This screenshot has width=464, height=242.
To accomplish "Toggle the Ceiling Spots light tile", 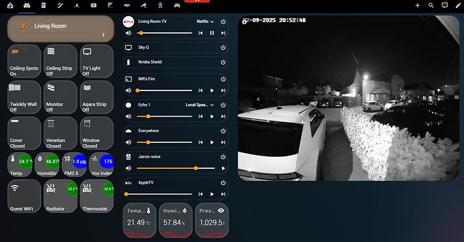I will [24, 61].
